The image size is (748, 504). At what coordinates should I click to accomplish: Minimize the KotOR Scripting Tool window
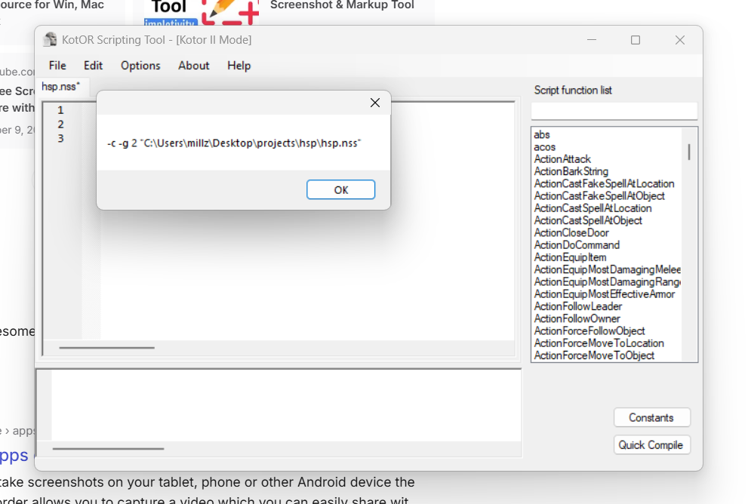click(592, 40)
